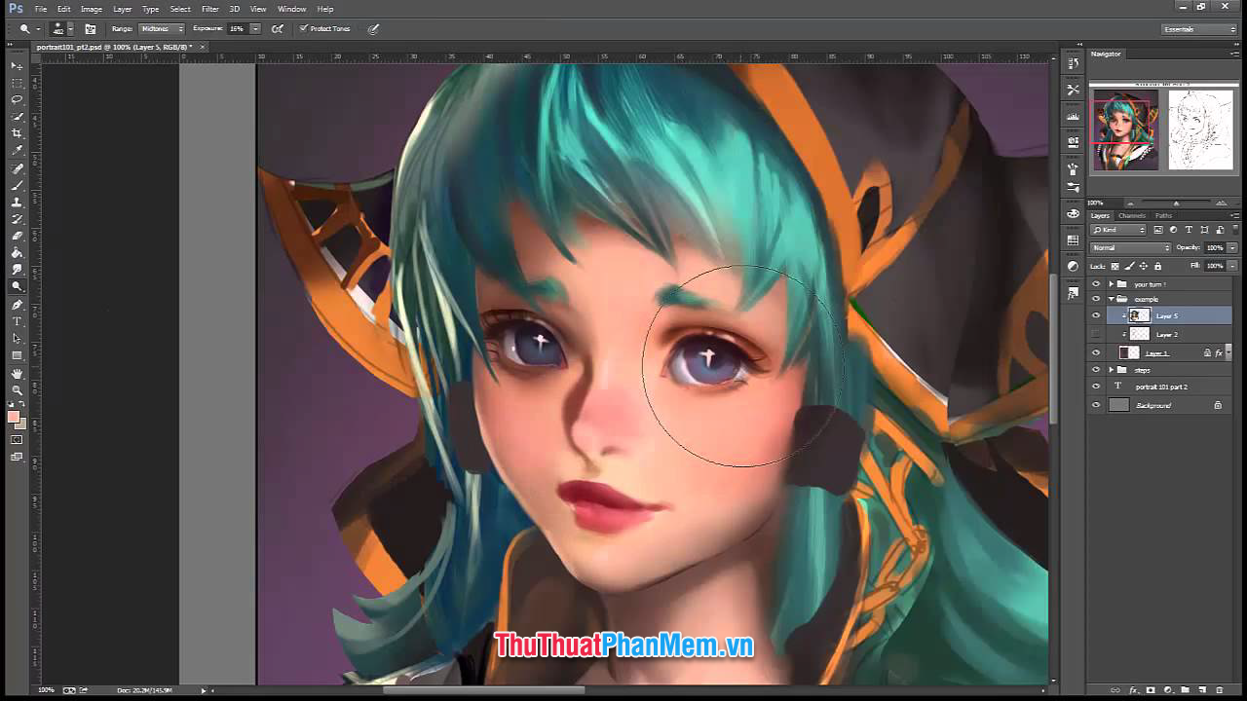
Task: Click the Navigator preview thumbnail
Action: click(x=1162, y=129)
